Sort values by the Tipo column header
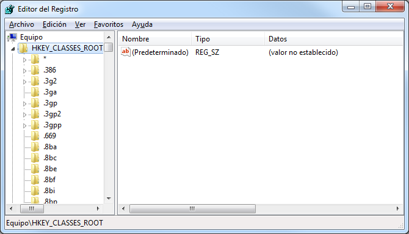The image size is (409, 234). (x=228, y=39)
